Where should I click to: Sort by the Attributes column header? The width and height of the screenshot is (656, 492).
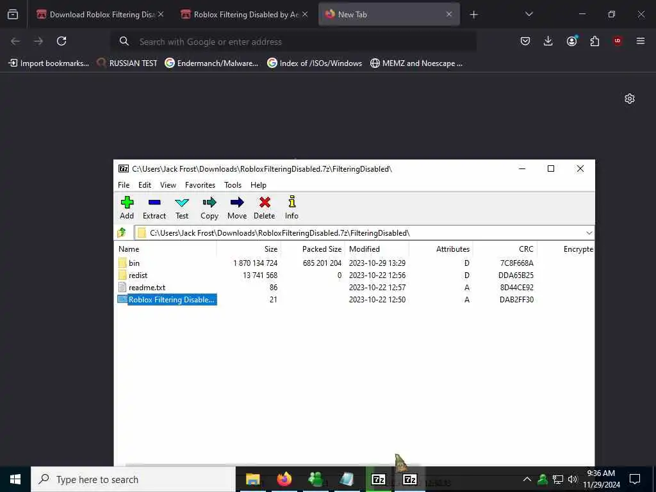coord(441,249)
